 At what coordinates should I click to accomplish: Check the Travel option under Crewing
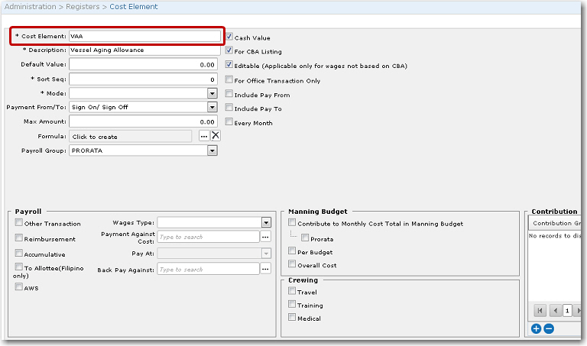[x=292, y=292]
